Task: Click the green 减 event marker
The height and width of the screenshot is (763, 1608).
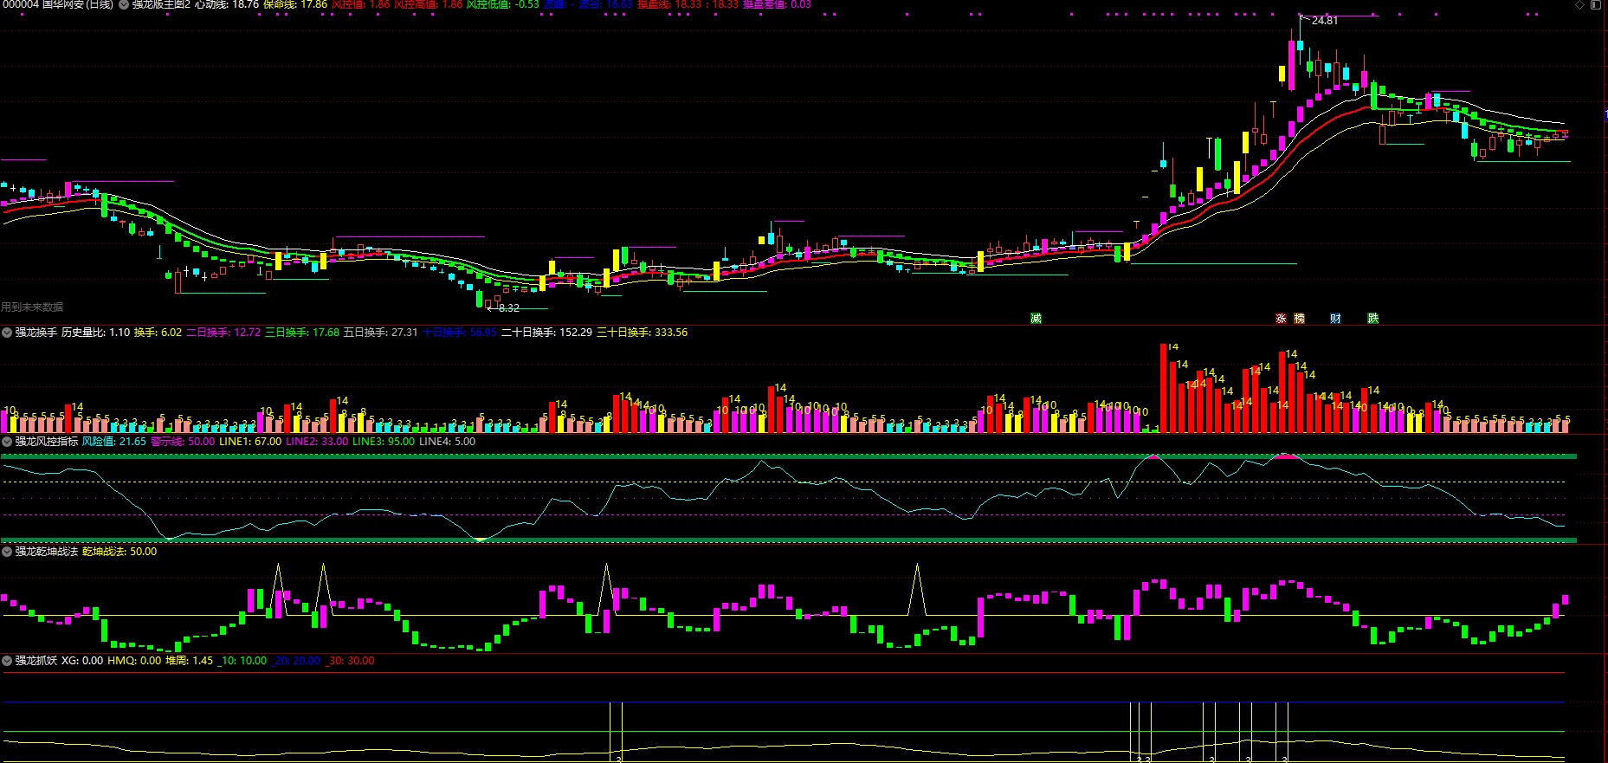Action: point(1036,319)
